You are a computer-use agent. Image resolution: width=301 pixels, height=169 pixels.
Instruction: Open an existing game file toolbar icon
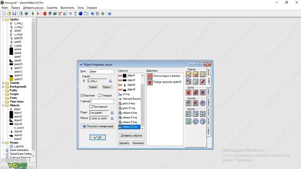click(9, 14)
